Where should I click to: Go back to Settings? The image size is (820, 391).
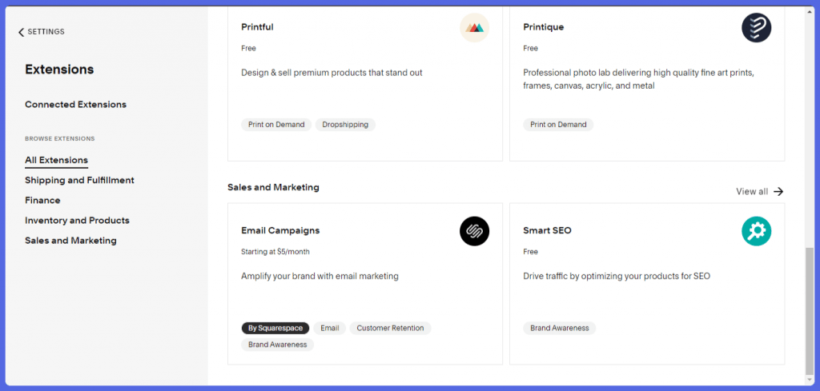click(x=42, y=32)
